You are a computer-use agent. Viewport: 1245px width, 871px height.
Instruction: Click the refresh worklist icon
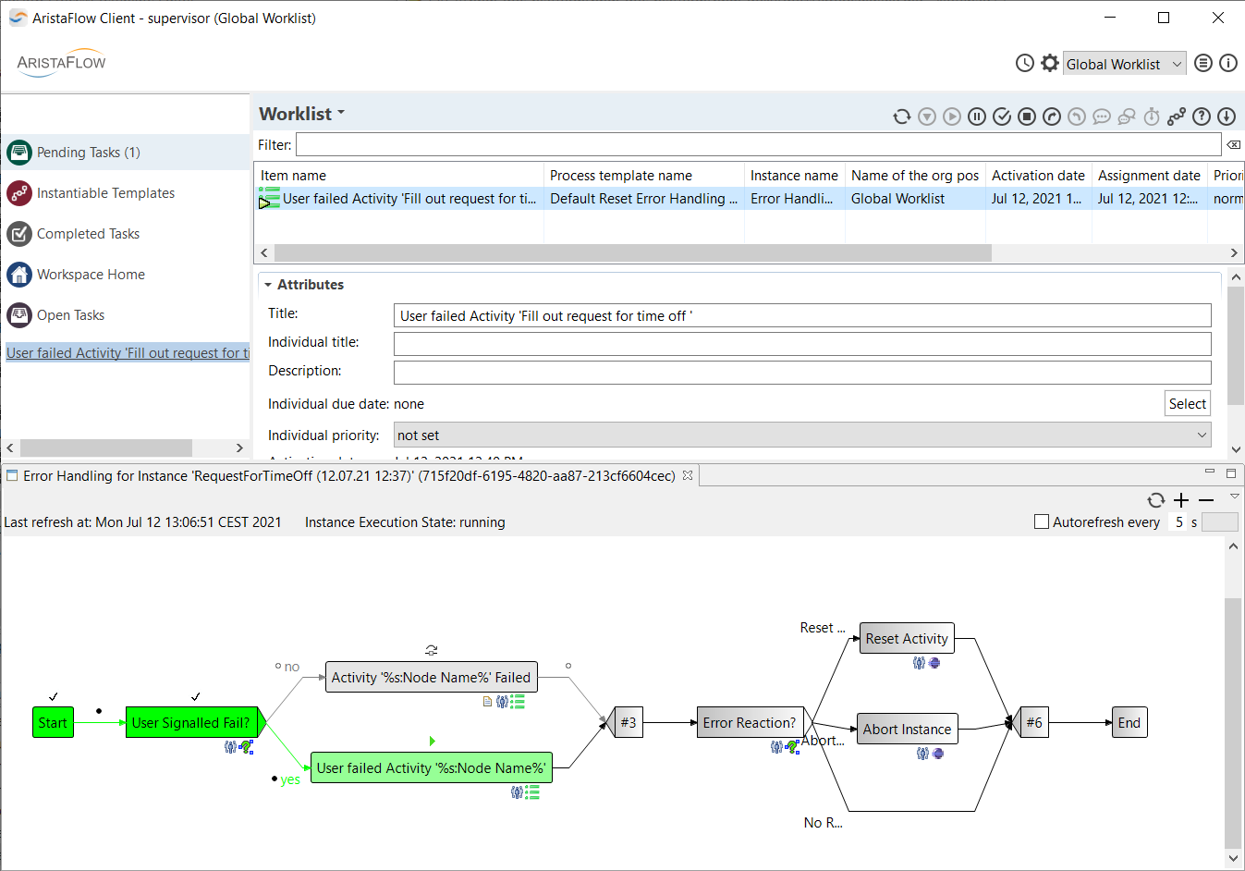pos(902,117)
